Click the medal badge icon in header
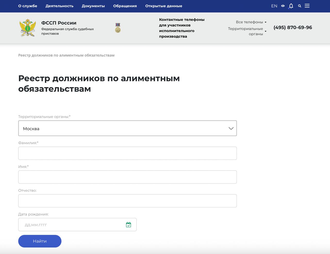330x254 pixels. (x=118, y=28)
